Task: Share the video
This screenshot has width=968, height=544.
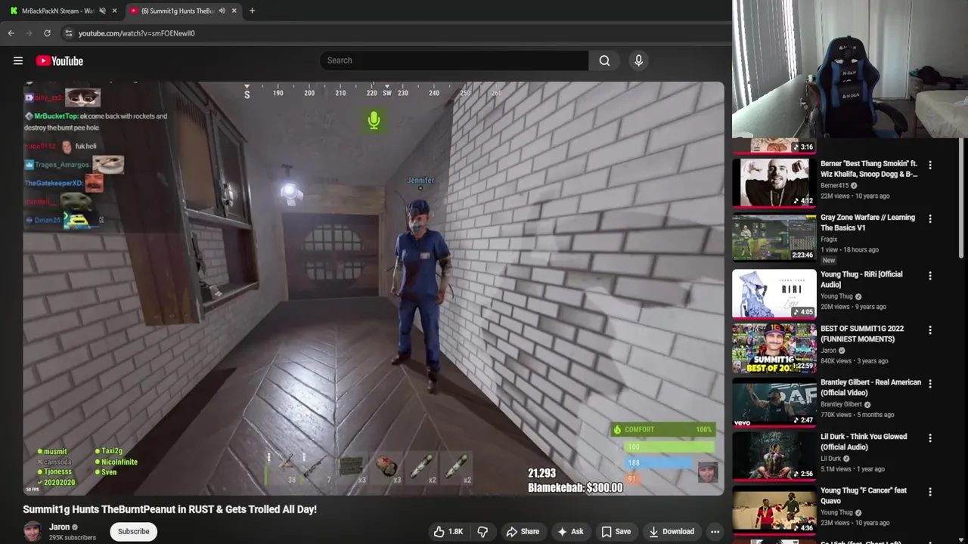Action: point(523,531)
